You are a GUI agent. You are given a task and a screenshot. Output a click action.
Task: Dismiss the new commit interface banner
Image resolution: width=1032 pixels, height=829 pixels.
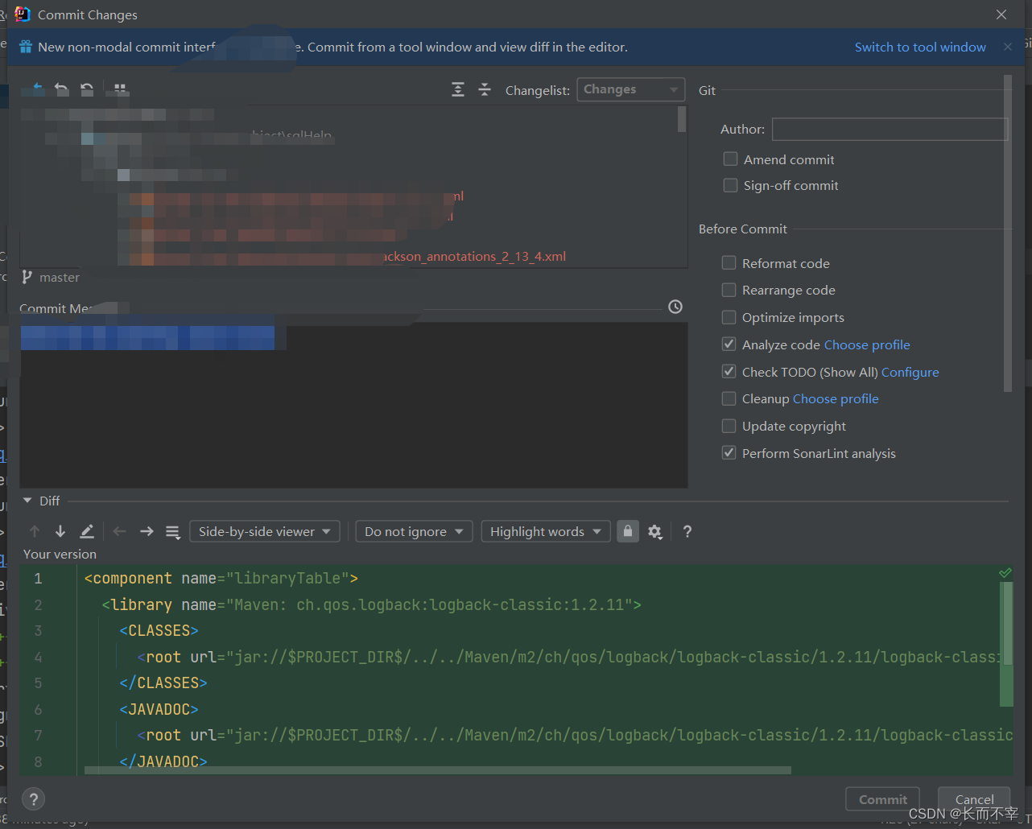(x=1008, y=47)
